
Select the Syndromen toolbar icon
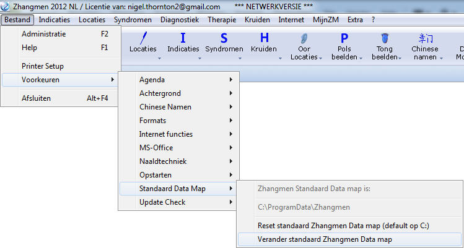point(224,38)
